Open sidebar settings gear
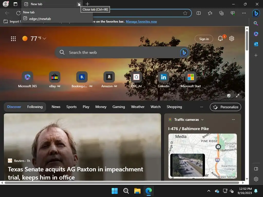263x197 pixels. coord(256,179)
